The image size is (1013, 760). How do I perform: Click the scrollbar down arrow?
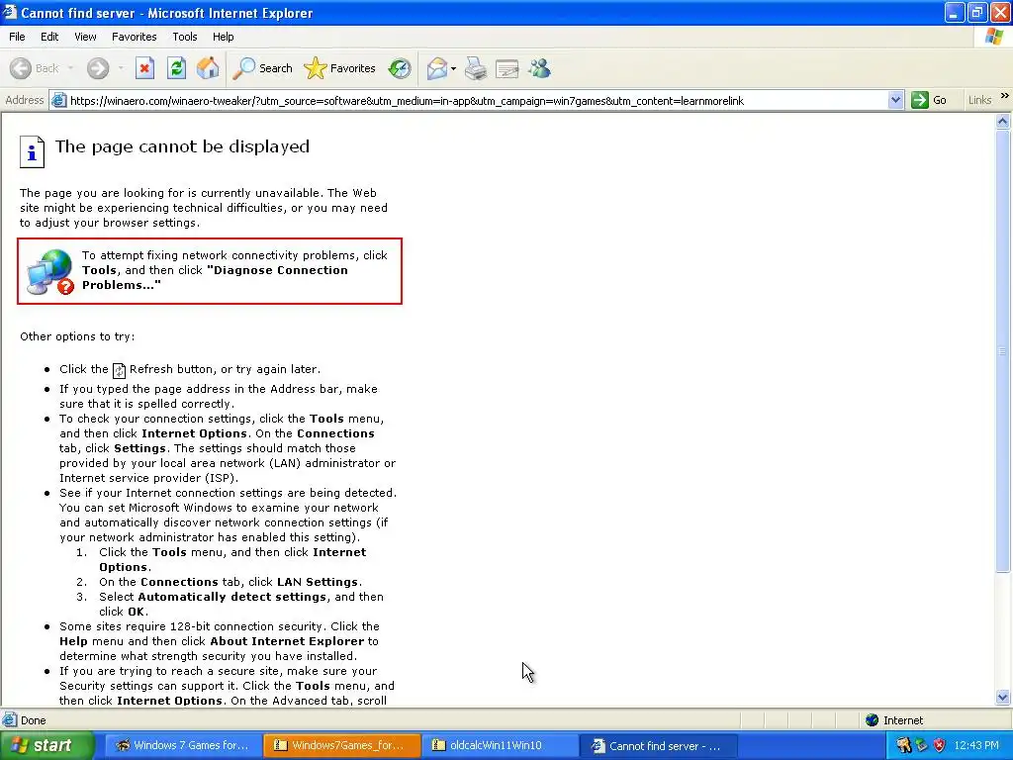click(1003, 697)
